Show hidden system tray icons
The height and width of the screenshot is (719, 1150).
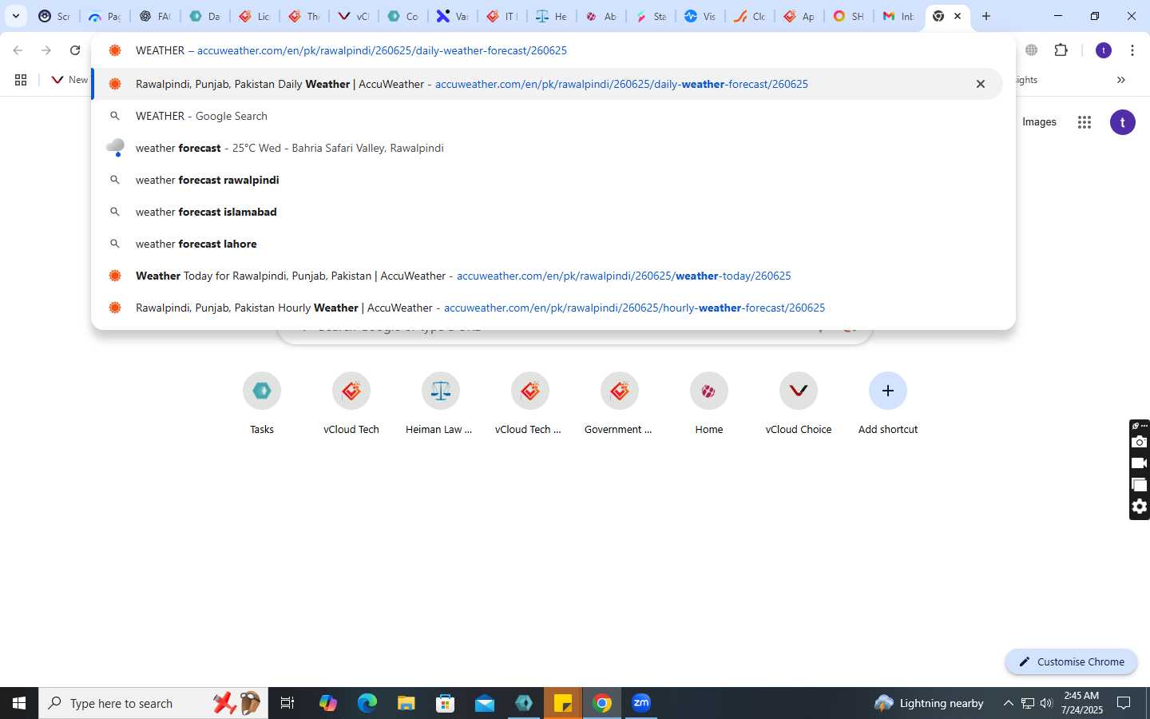[1008, 703]
